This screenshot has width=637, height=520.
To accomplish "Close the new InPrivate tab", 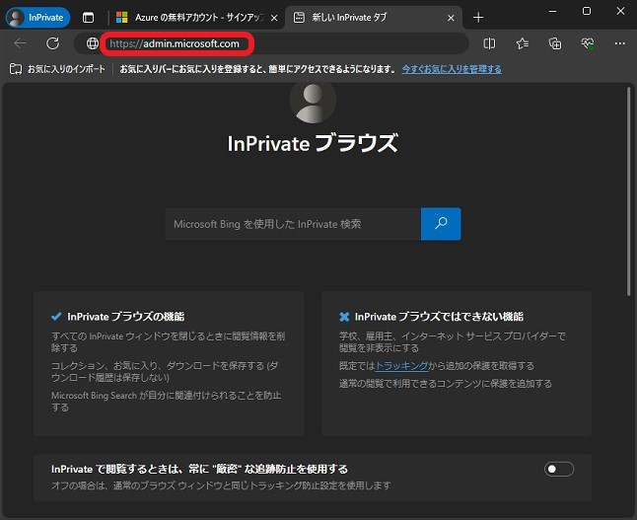I will click(451, 18).
